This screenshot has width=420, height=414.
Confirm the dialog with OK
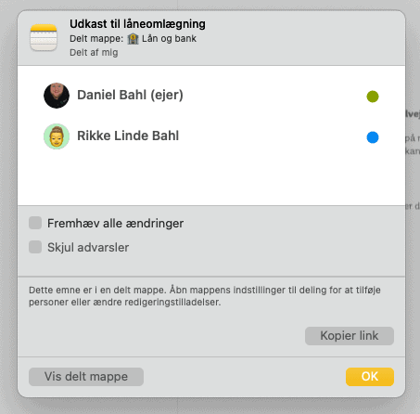[x=370, y=377]
